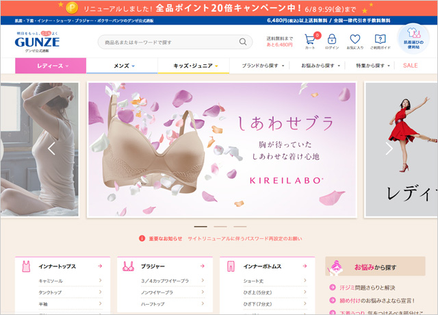Open the SALE menu item
The width and height of the screenshot is (438, 315).
410,66
